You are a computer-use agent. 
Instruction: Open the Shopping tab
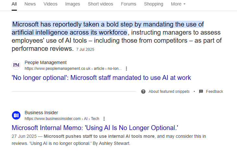point(154,4)
